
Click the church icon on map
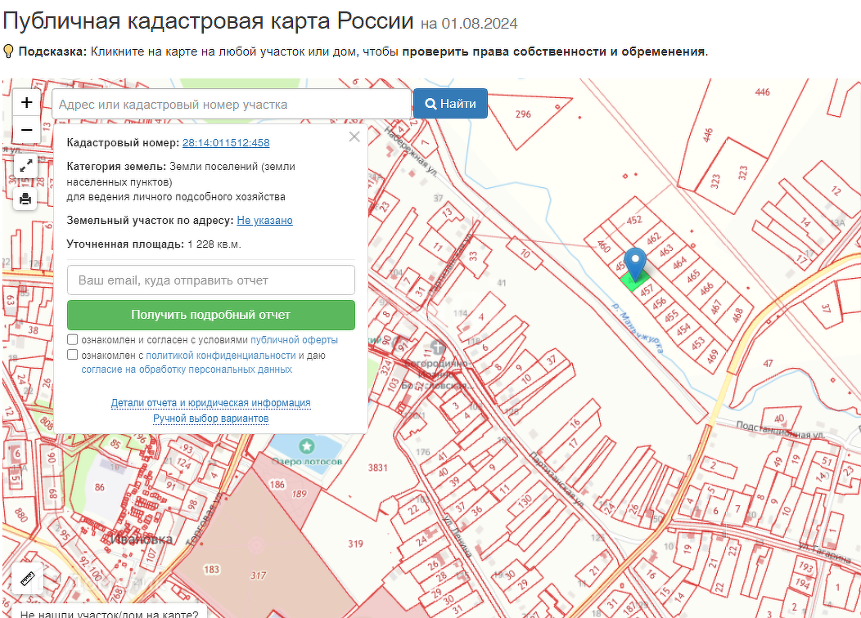pyautogui.click(x=437, y=347)
